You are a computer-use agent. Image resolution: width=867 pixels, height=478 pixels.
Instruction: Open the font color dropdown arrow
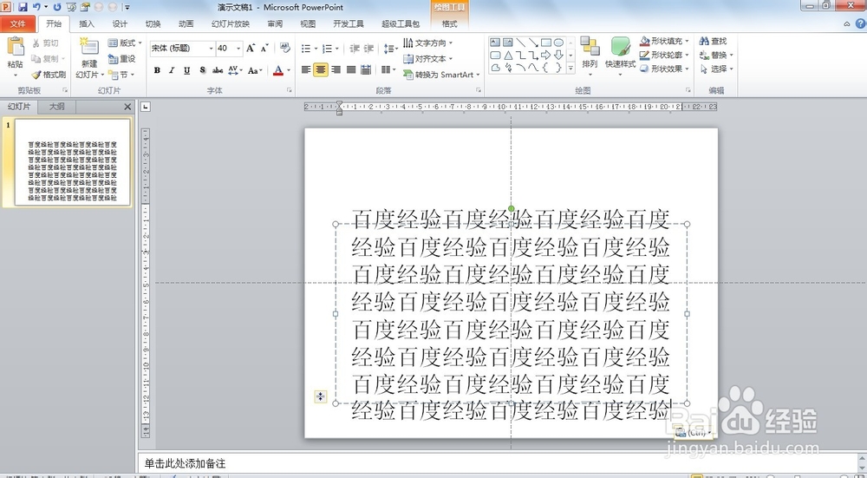click(289, 70)
